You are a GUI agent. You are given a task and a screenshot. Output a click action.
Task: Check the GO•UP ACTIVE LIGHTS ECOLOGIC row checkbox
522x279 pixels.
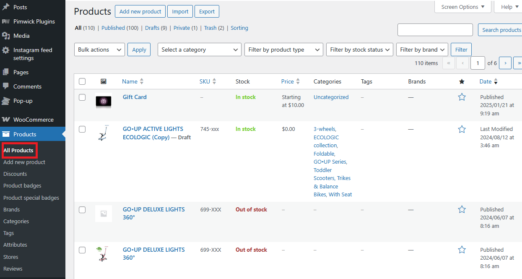(x=82, y=129)
